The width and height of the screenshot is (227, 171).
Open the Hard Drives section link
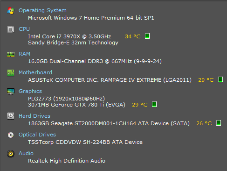[34, 116]
